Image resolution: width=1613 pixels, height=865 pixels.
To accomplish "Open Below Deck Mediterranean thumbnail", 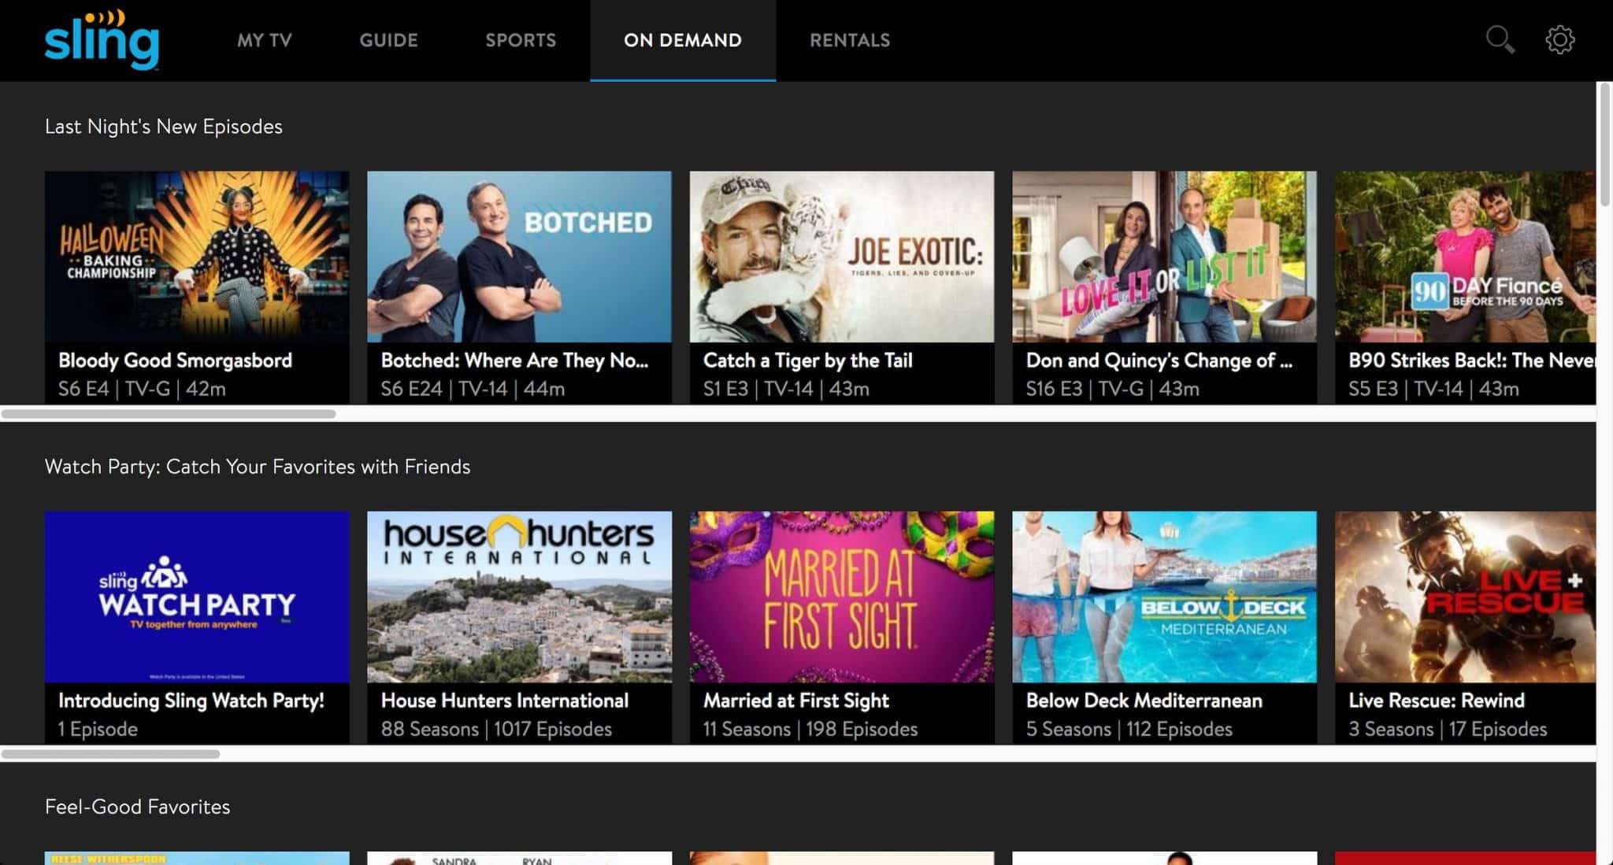I will pos(1164,597).
